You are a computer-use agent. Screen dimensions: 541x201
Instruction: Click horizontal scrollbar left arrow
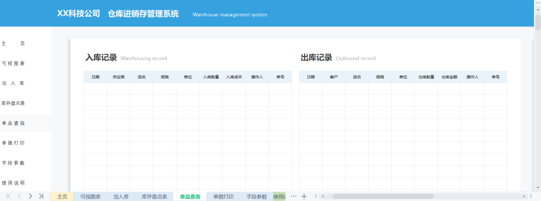pos(323,196)
